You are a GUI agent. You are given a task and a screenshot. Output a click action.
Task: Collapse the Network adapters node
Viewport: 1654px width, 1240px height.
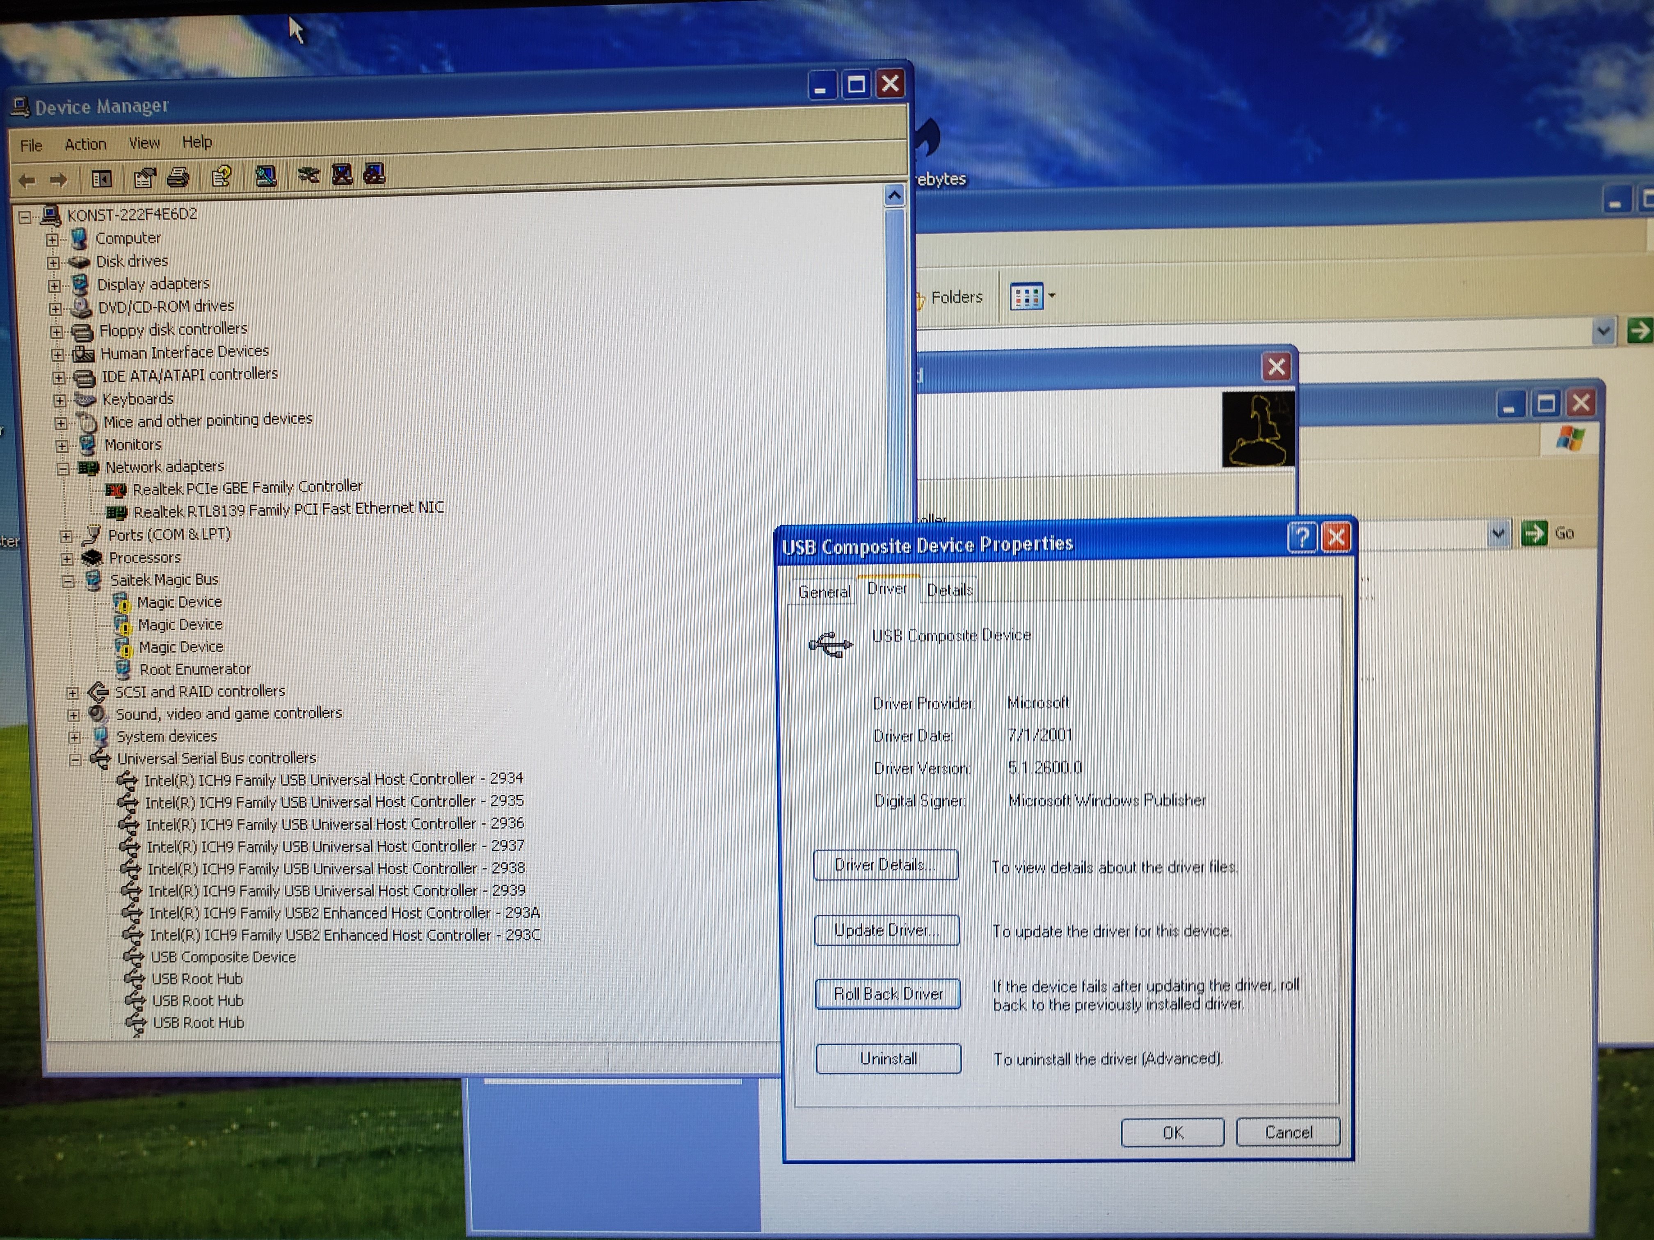pos(63,469)
